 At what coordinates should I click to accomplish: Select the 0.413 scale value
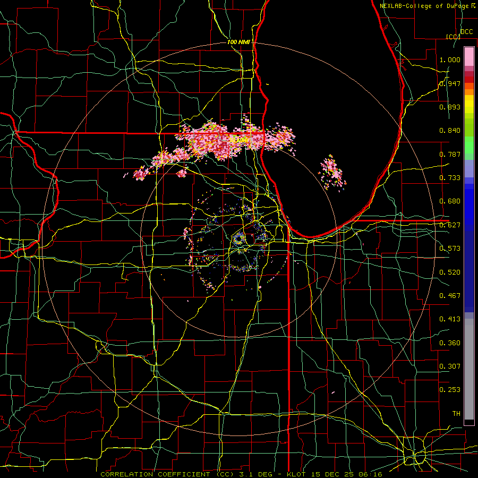450,319
